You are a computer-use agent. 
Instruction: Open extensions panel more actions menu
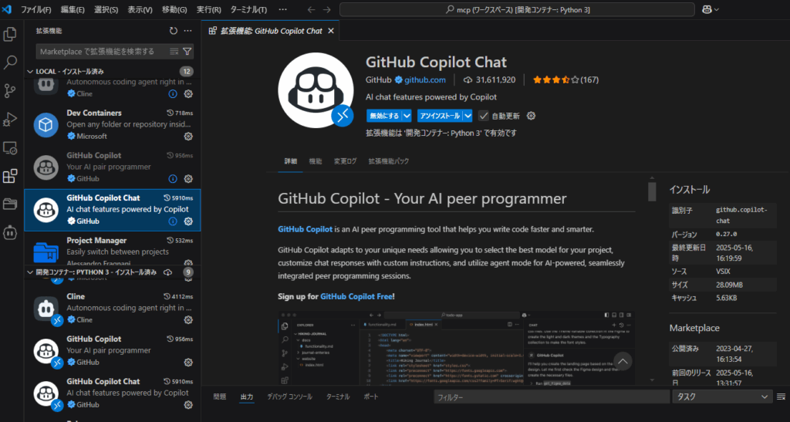(x=188, y=31)
